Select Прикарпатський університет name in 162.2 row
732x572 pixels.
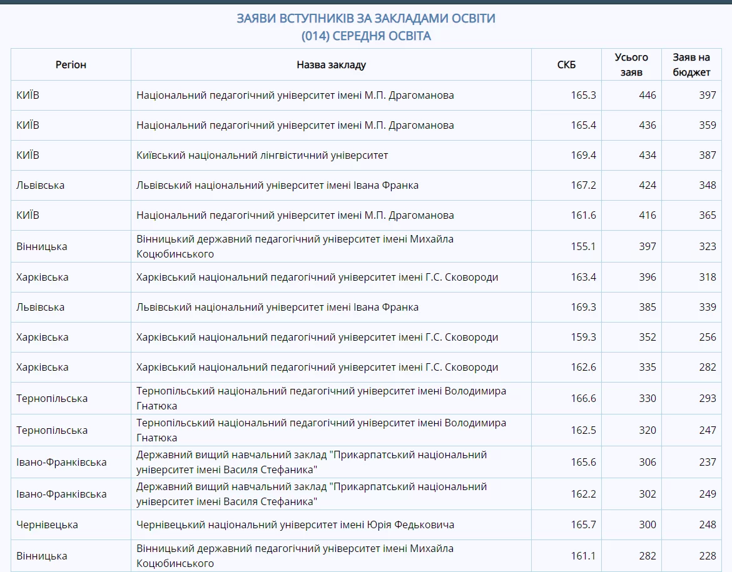pyautogui.click(x=312, y=494)
